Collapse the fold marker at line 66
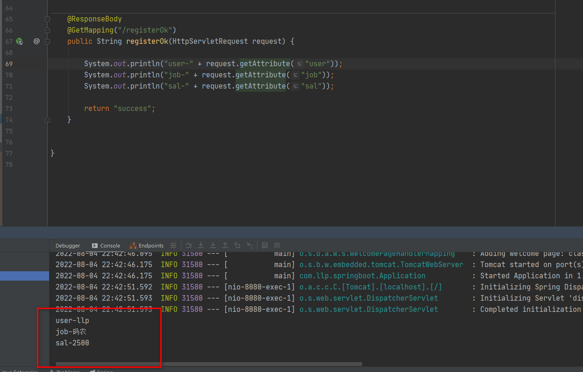The height and width of the screenshot is (372, 583). (x=47, y=30)
